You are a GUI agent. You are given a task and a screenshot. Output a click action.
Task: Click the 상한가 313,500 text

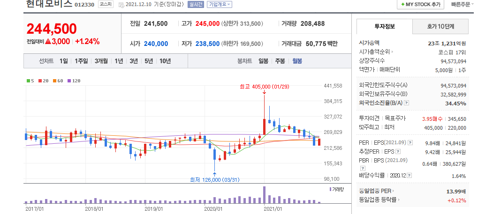tap(242, 24)
